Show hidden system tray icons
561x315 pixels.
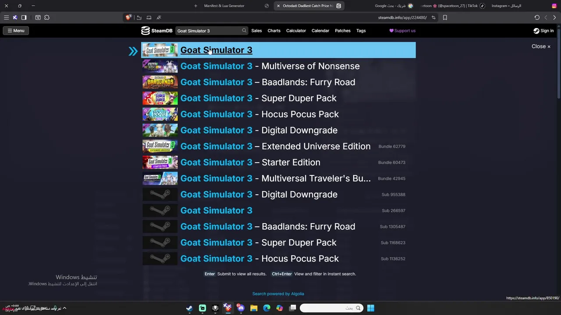[64, 308]
